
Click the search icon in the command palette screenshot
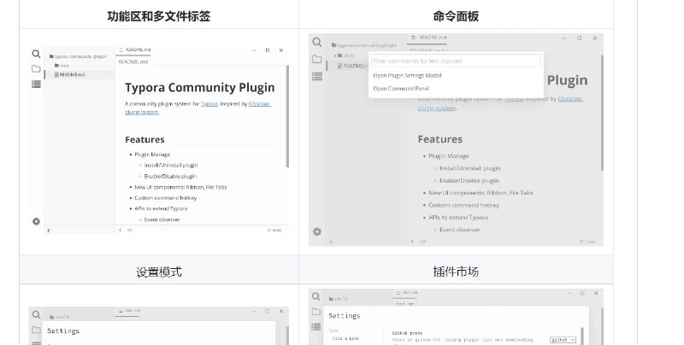pos(316,43)
